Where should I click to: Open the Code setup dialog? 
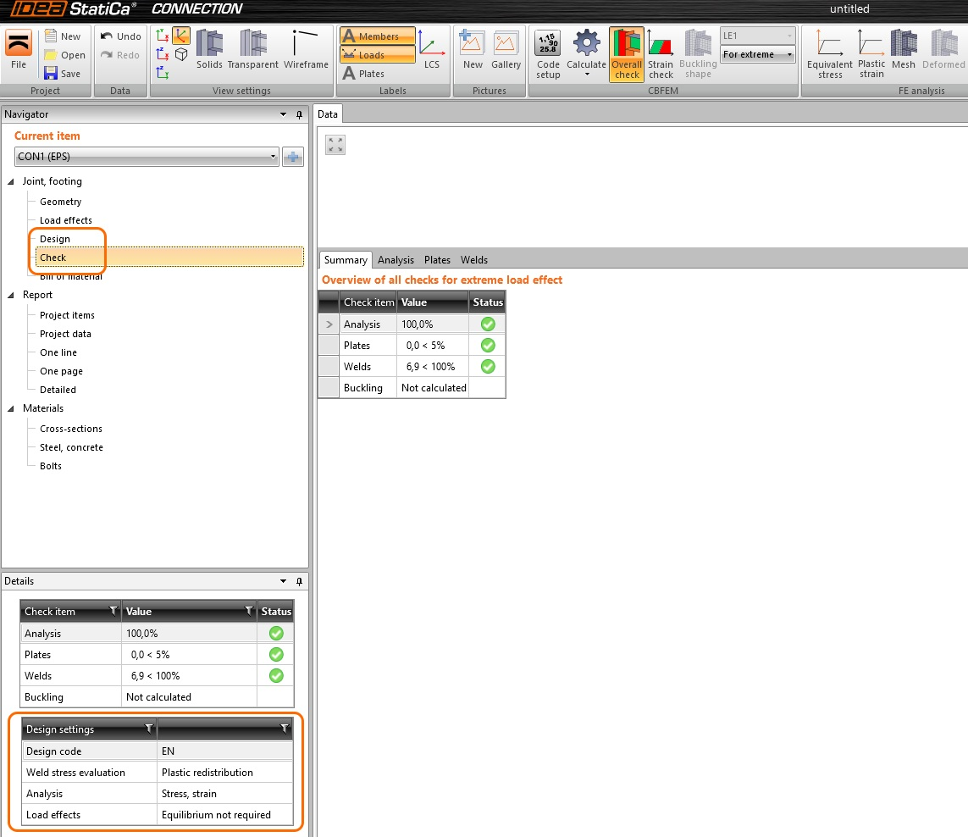tap(548, 53)
